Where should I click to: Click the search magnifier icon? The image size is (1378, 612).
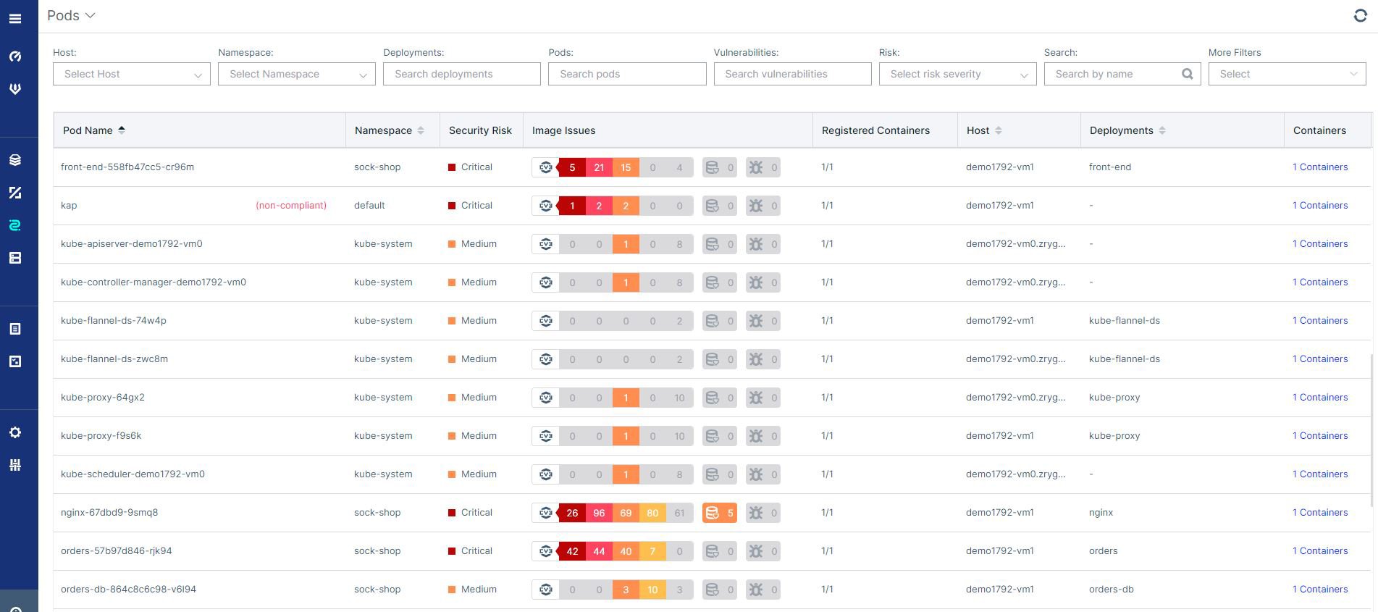[x=1187, y=74]
